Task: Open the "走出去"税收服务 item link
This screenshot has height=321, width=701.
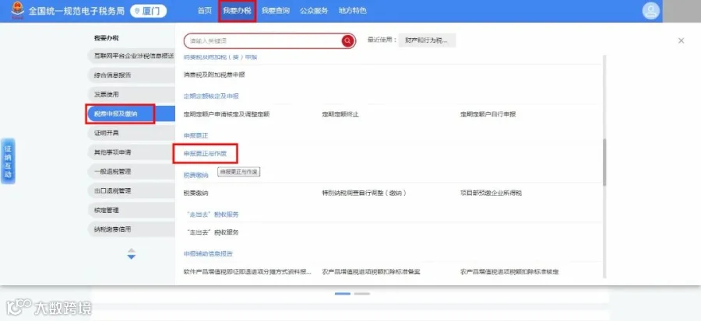Action: 213,232
